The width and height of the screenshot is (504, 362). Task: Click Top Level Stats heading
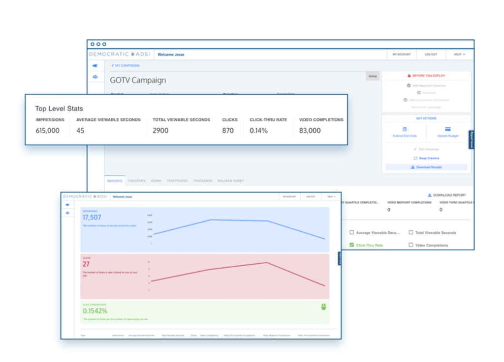click(x=59, y=109)
